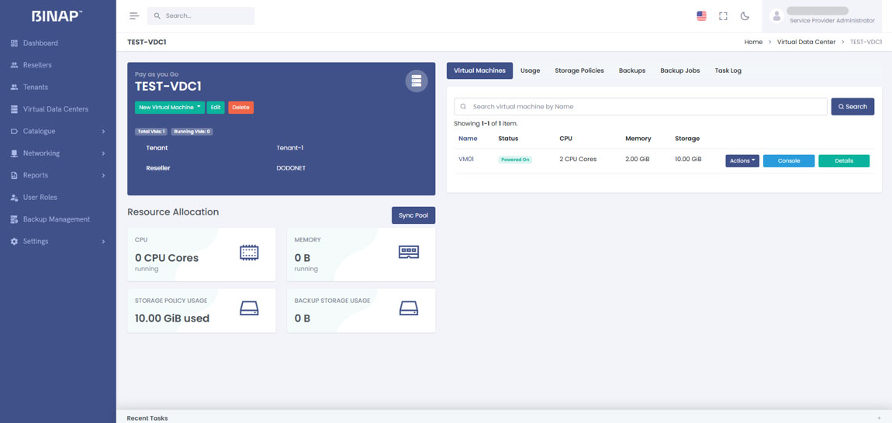Image resolution: width=892 pixels, height=423 pixels.
Task: Click the US flag language icon
Action: point(701,15)
